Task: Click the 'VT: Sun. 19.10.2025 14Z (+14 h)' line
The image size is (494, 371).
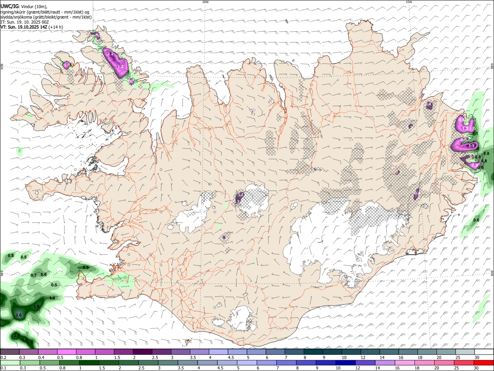Action: click(x=32, y=27)
